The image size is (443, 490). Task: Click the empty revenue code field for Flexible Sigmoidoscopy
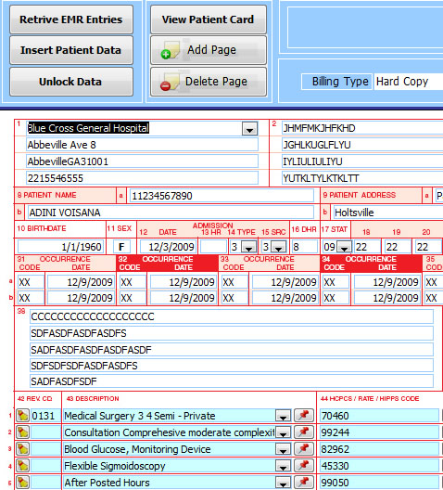point(45,466)
